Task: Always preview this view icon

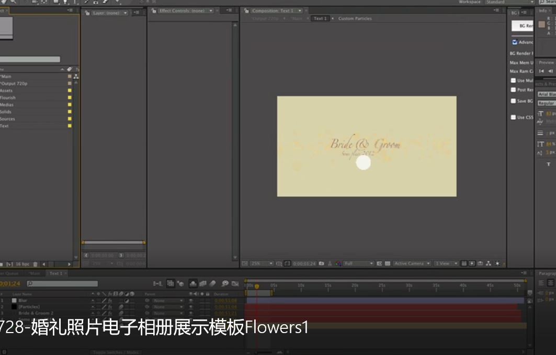Action: (x=245, y=263)
